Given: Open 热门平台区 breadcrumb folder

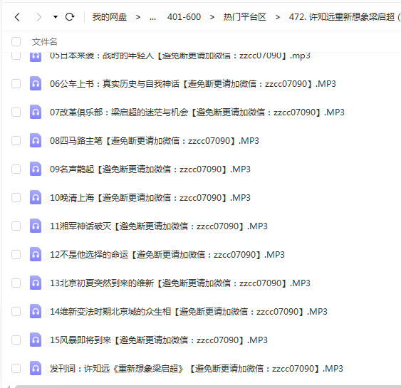Looking at the screenshot, I should (245, 17).
